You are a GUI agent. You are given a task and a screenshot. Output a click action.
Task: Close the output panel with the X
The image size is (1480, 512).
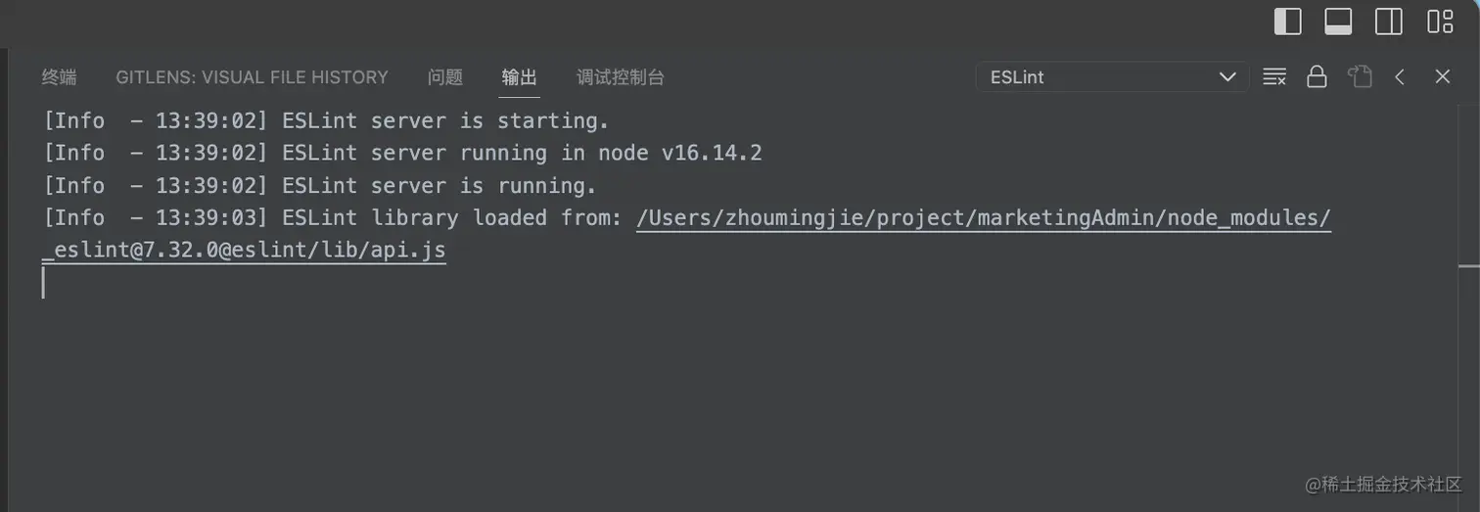point(1443,76)
